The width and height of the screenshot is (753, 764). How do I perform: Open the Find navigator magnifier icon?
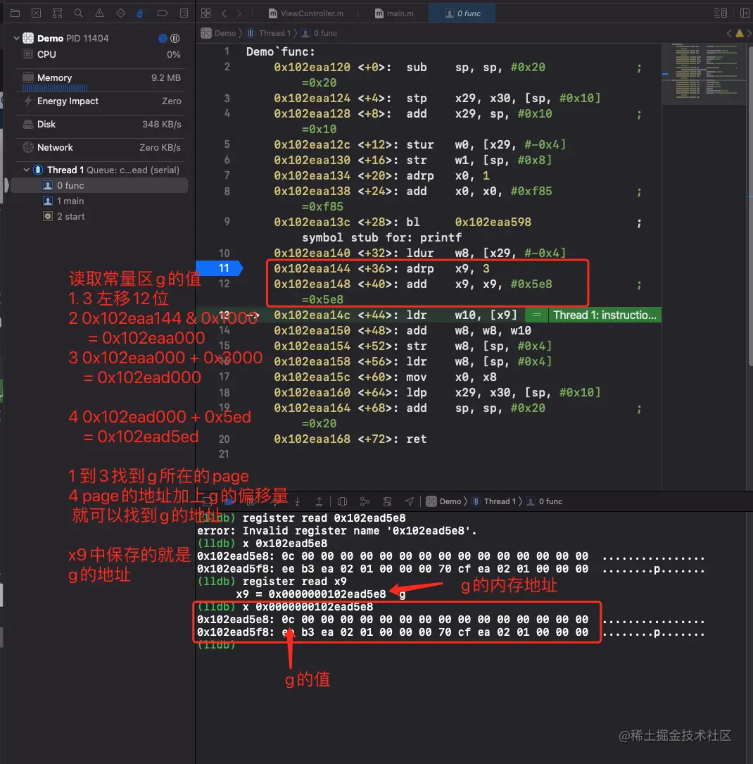(78, 13)
